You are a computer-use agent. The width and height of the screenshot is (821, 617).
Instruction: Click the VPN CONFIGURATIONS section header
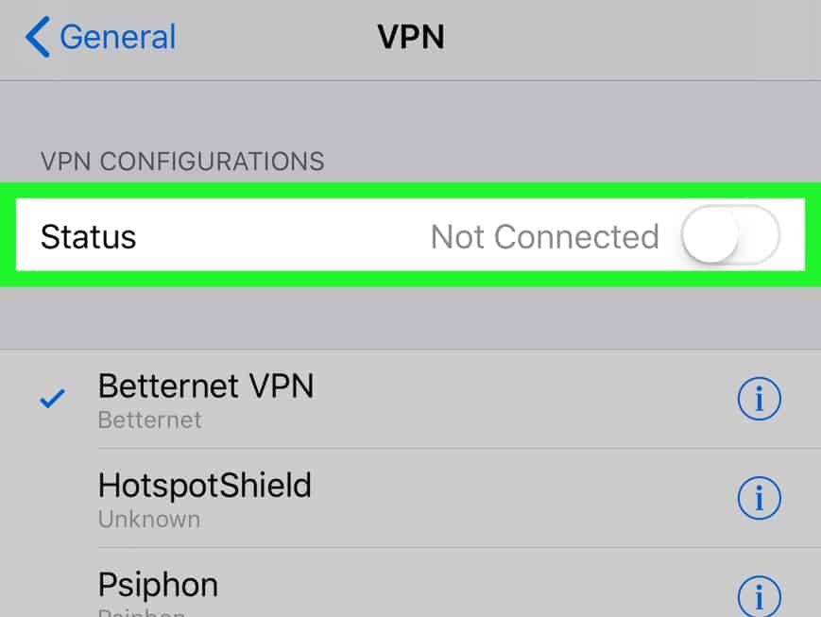(x=182, y=162)
